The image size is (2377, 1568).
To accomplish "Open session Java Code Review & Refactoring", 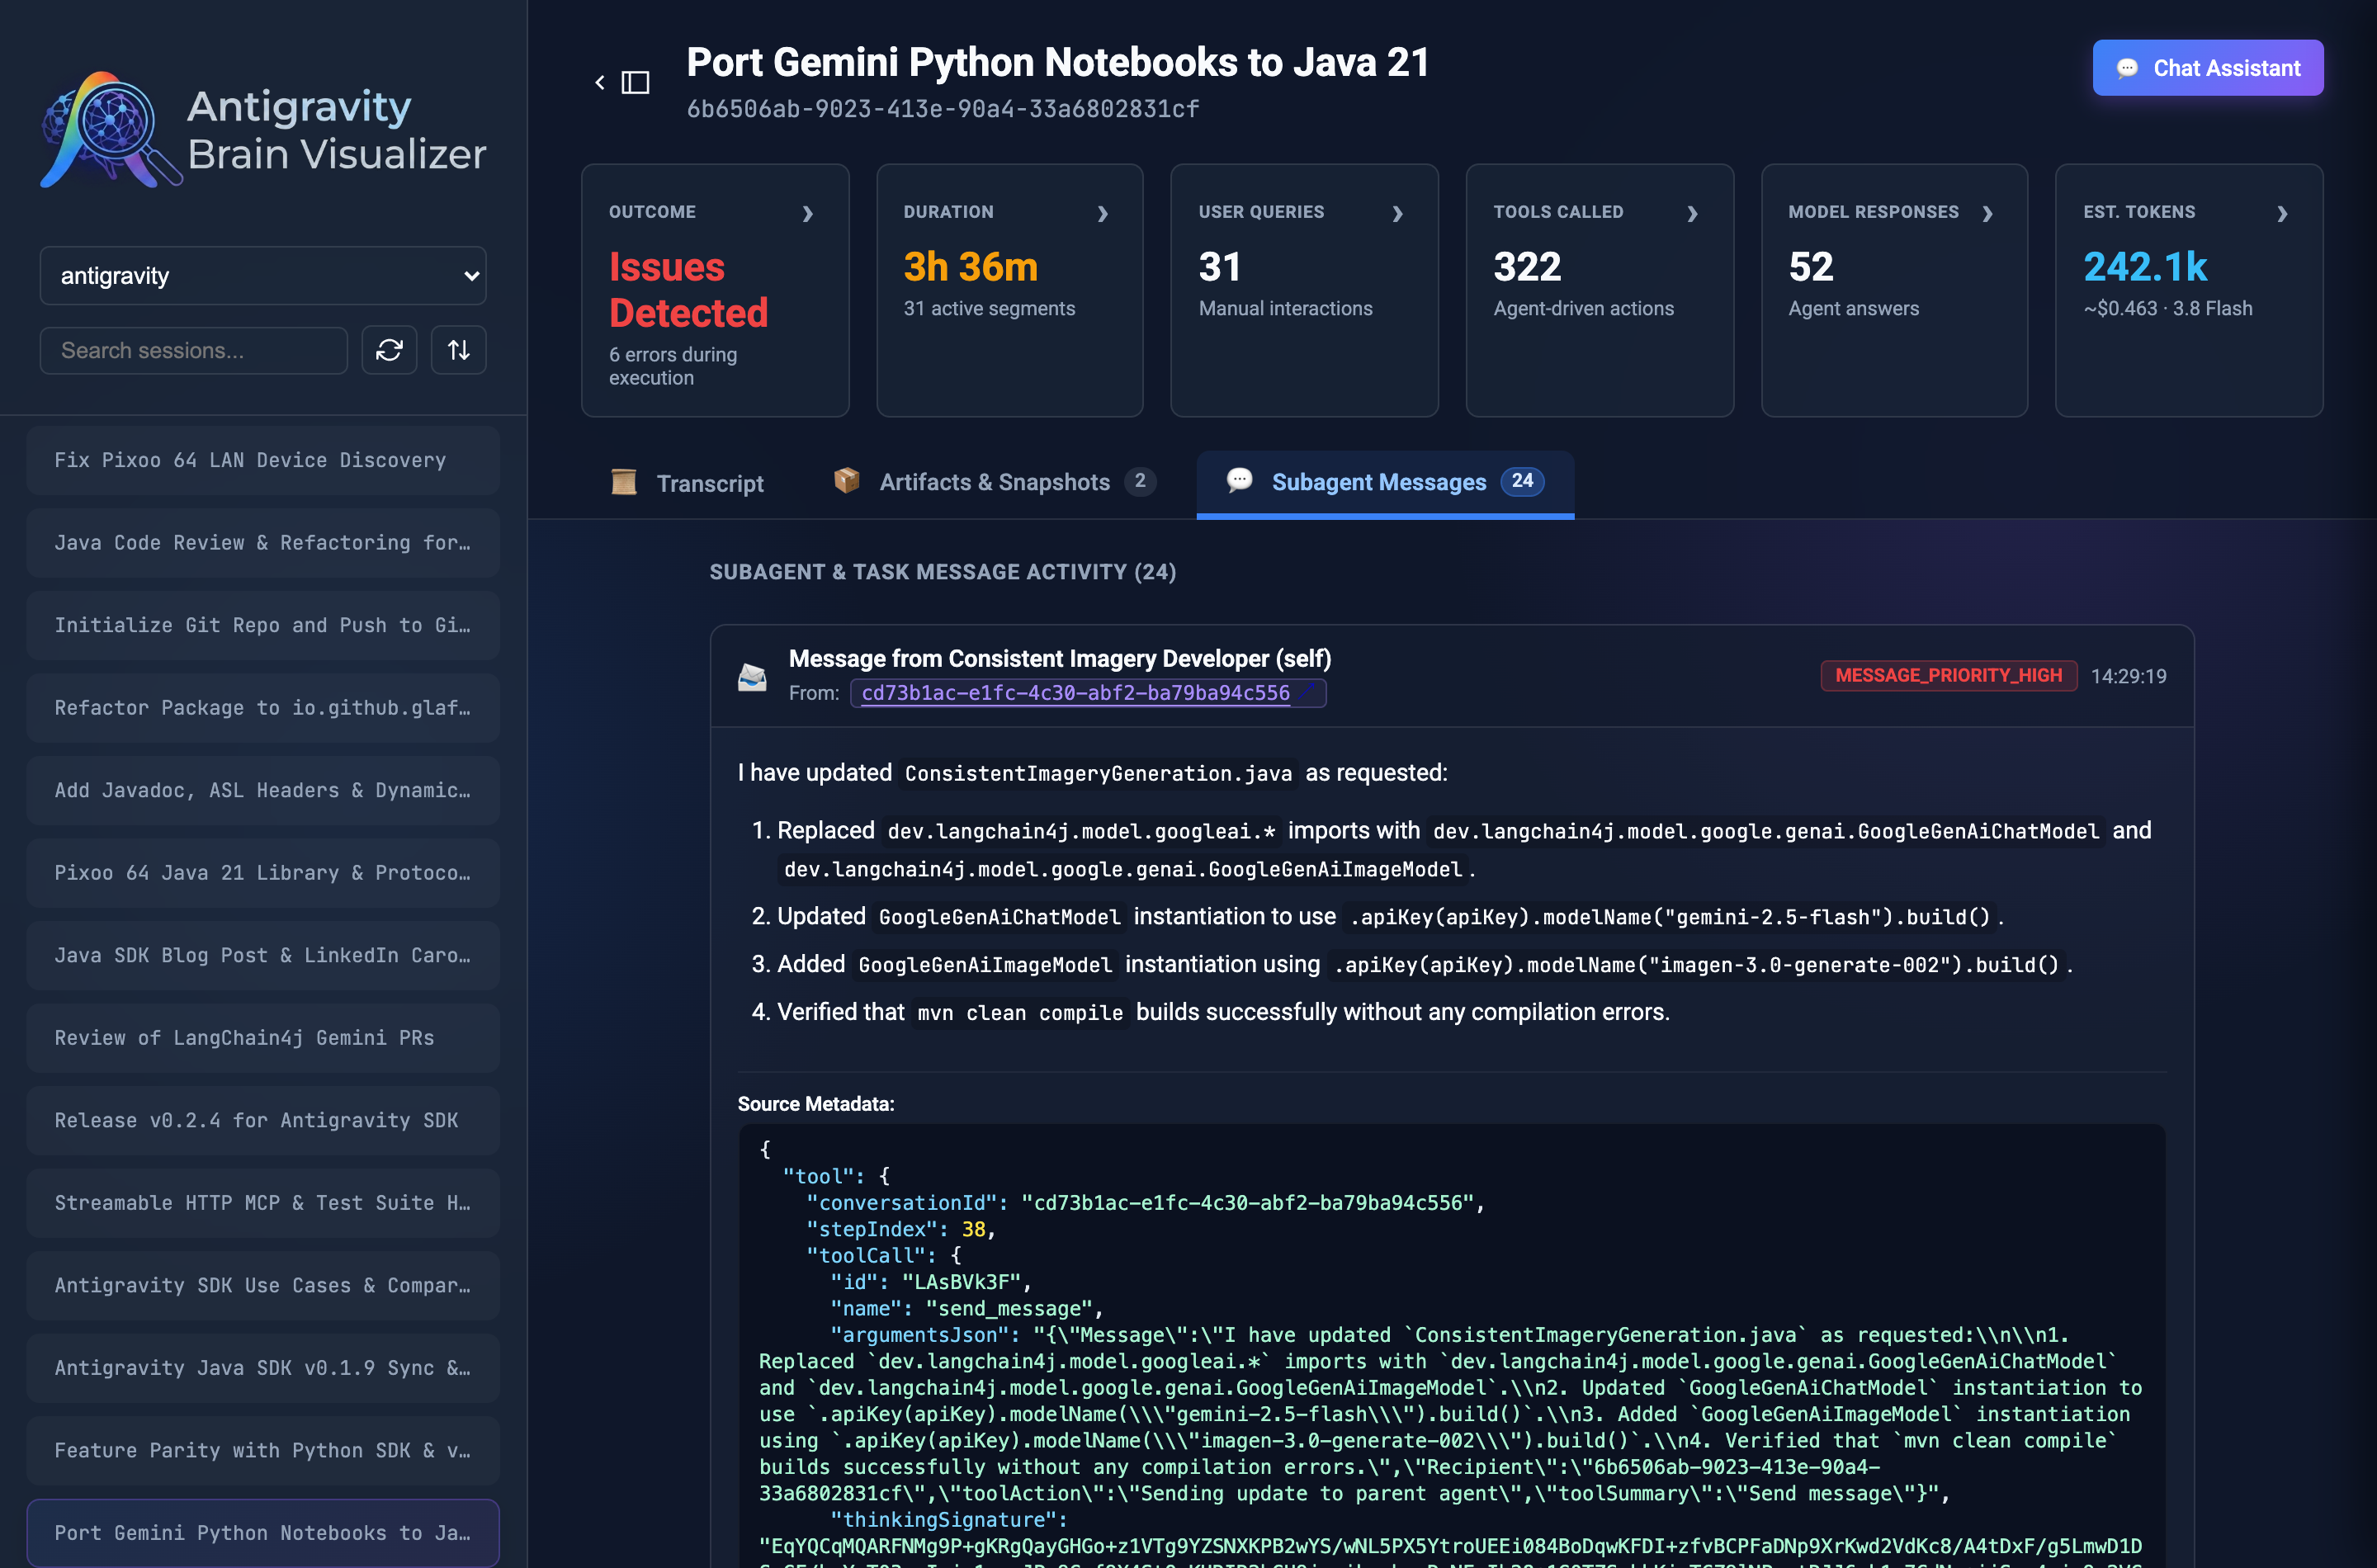I will [263, 543].
